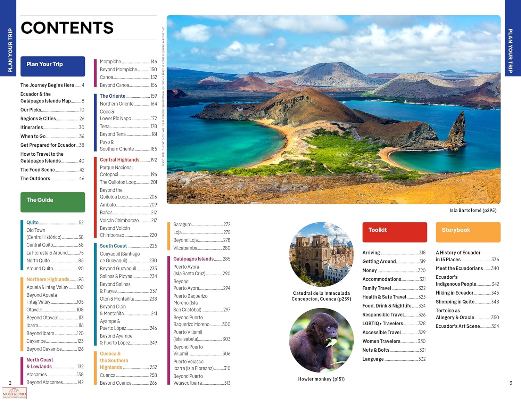Click 'The Outdoors' entry
The width and height of the screenshot is (521, 401).
(52, 179)
